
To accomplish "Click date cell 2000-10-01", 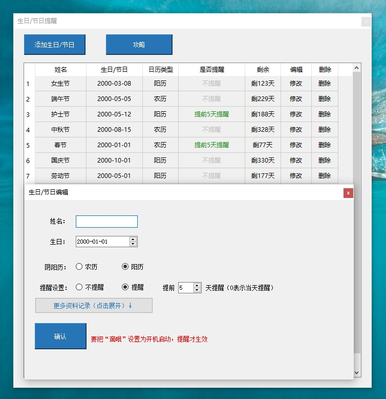I will tap(114, 161).
